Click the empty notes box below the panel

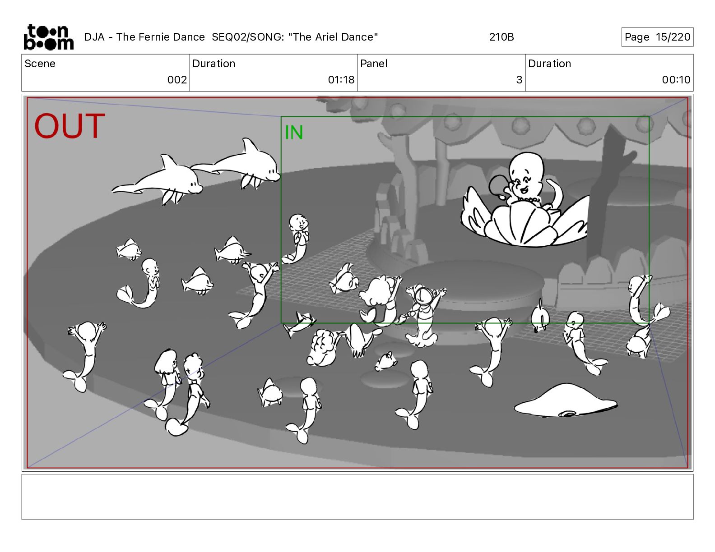pyautogui.click(x=357, y=497)
